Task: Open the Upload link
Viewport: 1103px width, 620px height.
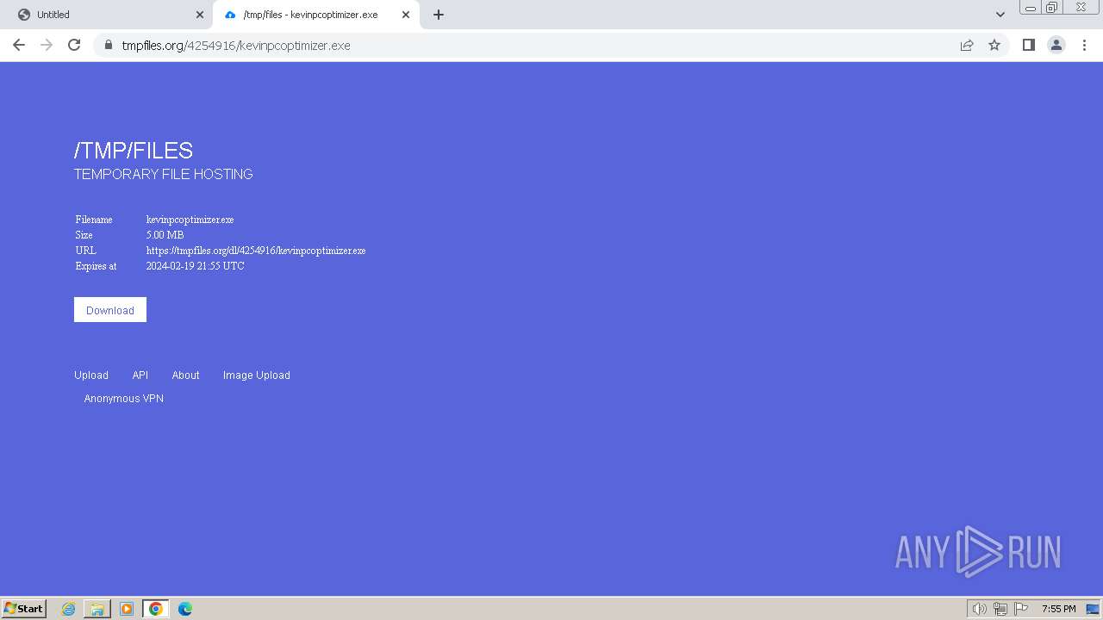Action: coord(91,375)
